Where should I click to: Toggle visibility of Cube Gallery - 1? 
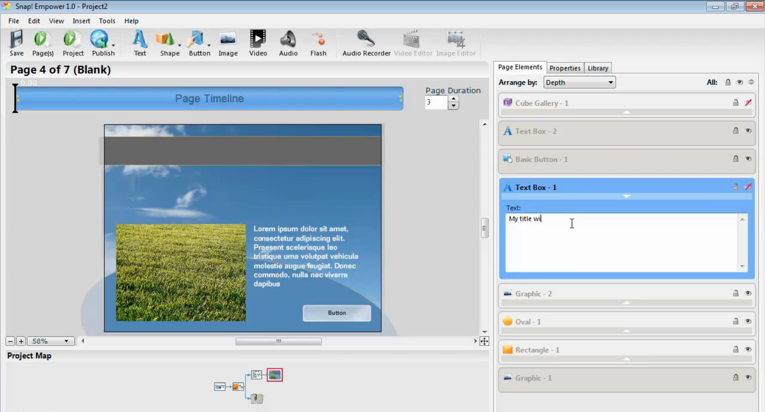(x=748, y=103)
